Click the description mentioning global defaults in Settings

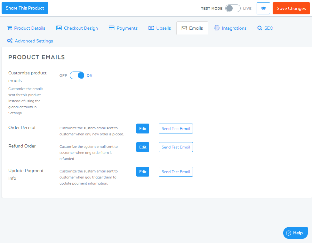26,101
